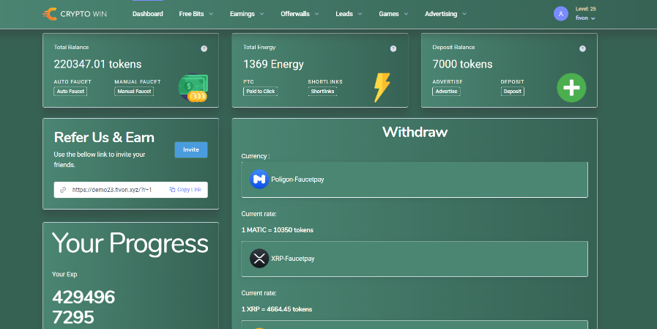Viewport: 657px width, 329px height.
Task: Click the Total Balance help icon
Action: tap(204, 48)
